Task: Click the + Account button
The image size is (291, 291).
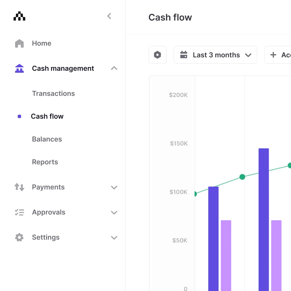Action: [281, 55]
